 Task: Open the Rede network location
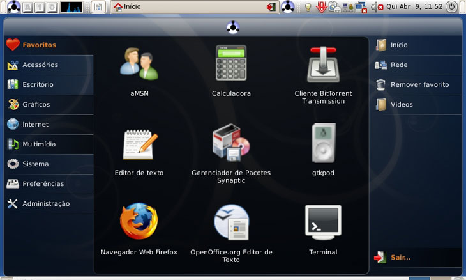pos(399,65)
